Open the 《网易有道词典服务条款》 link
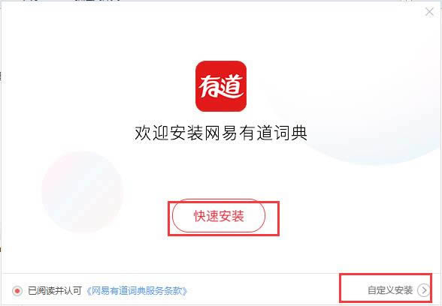This screenshot has width=442, height=306. [x=137, y=290]
